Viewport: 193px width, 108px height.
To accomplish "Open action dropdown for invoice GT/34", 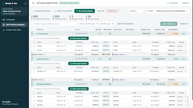I will coord(181,46).
